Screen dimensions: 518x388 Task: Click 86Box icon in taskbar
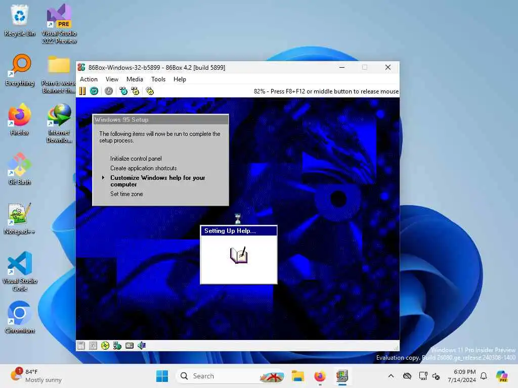coord(342,376)
